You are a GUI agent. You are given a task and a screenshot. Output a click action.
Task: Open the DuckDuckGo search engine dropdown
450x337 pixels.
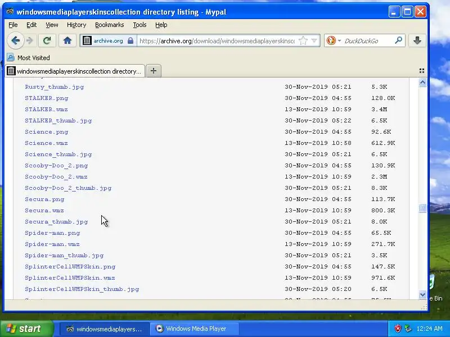click(340, 40)
